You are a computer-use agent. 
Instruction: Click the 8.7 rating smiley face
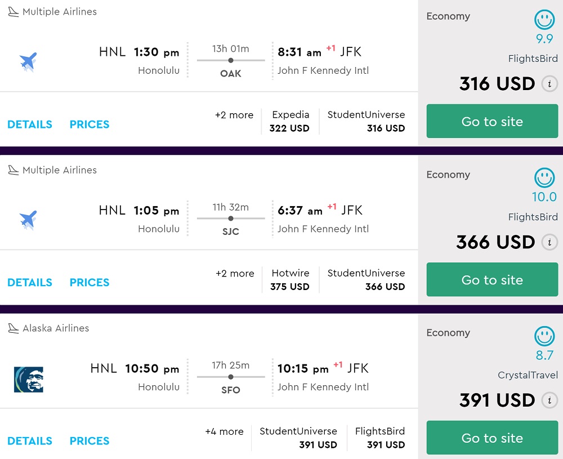544,337
